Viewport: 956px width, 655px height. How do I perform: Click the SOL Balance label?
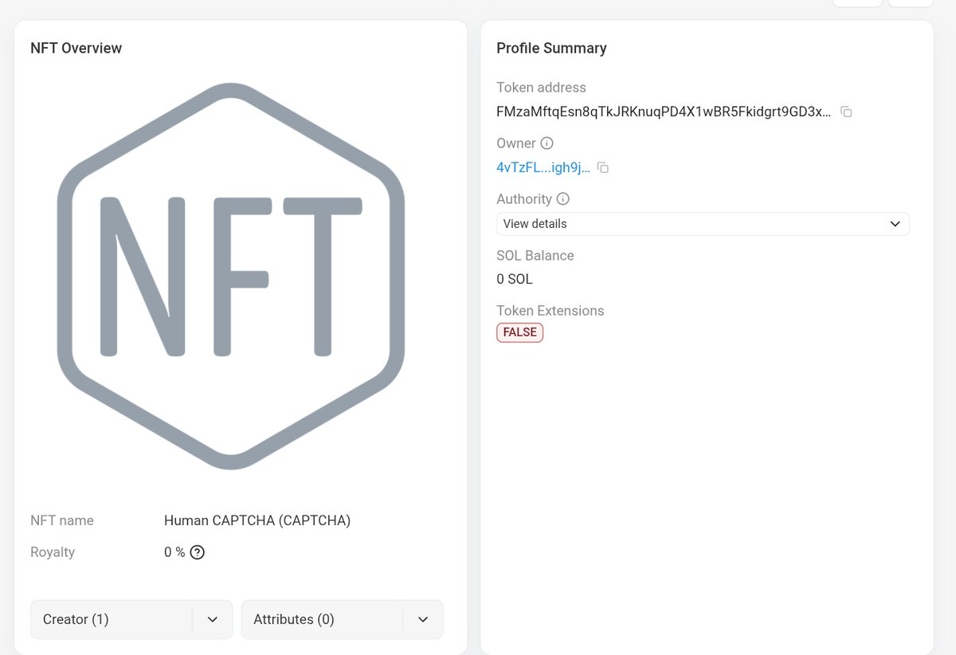(x=535, y=256)
